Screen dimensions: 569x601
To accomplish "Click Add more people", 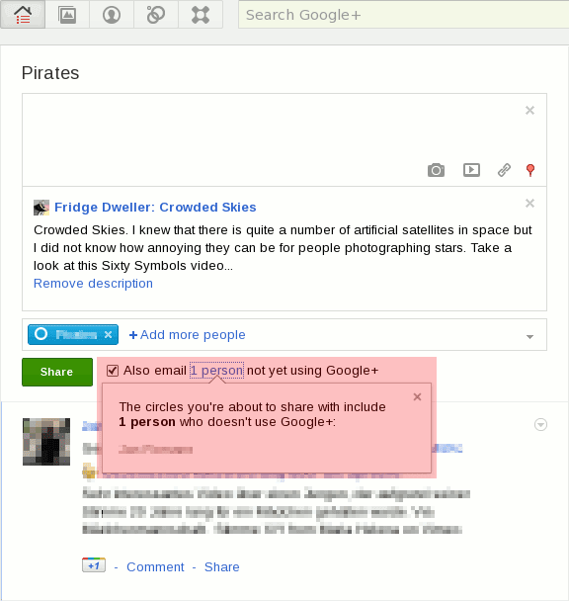I will point(188,335).
